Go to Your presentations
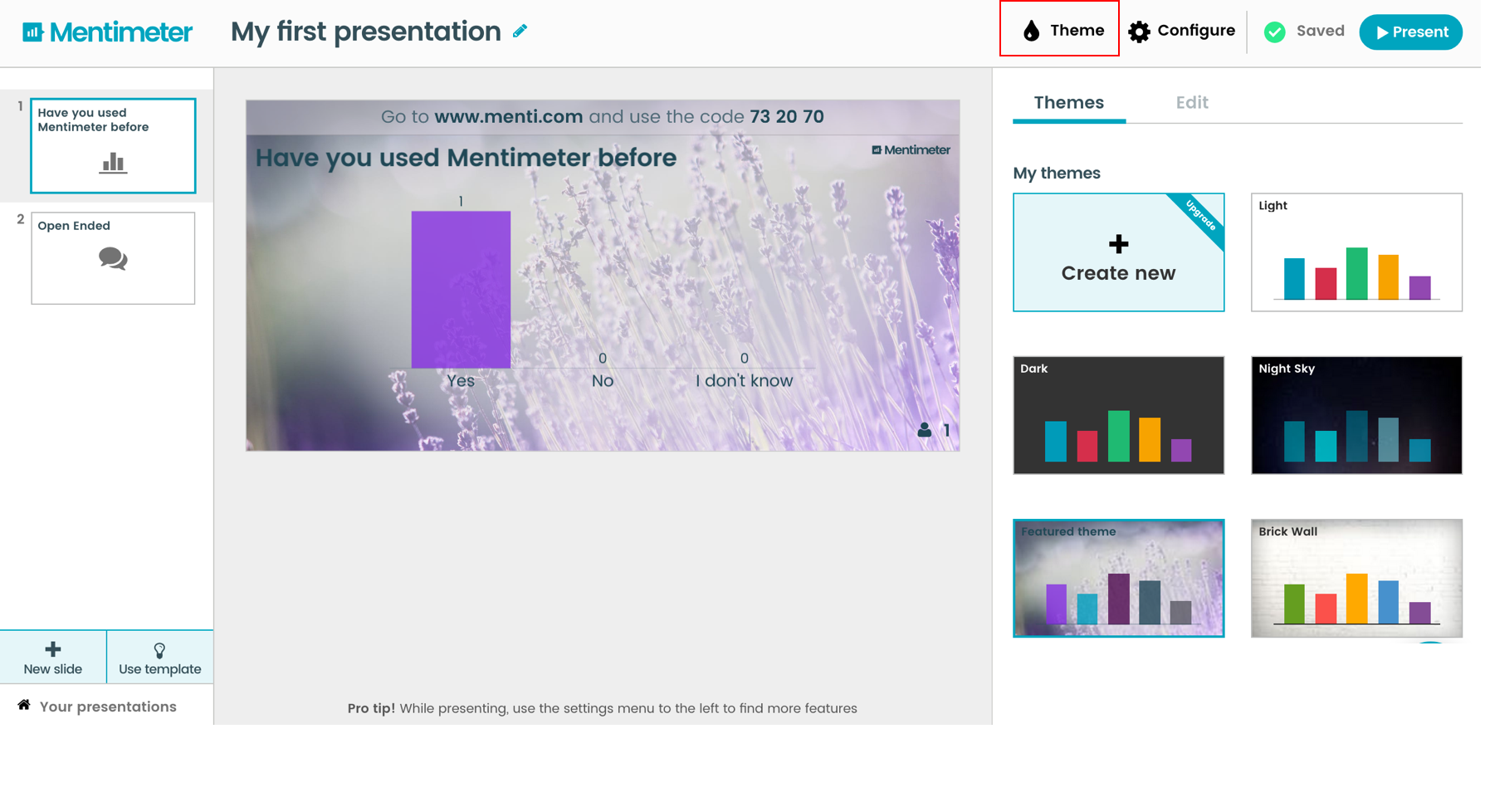 pos(98,707)
